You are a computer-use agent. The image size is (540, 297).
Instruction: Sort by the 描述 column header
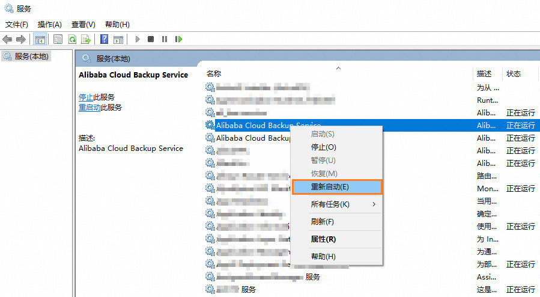coord(484,74)
